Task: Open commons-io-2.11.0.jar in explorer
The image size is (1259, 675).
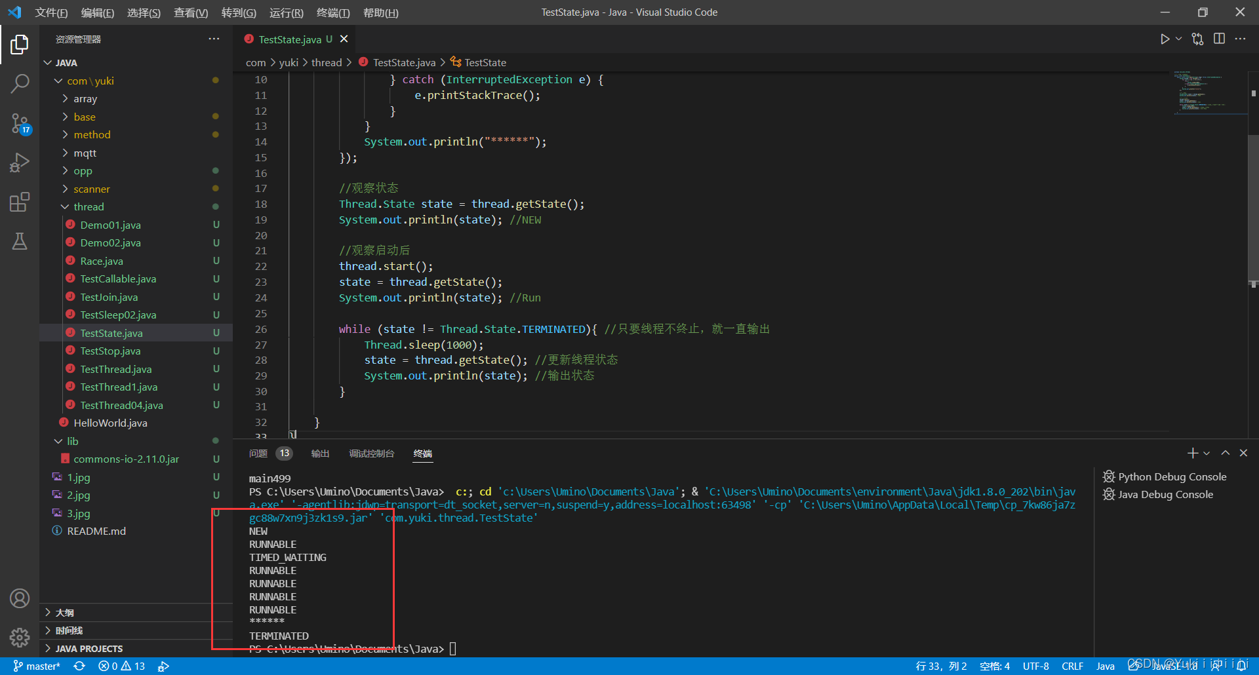Action: pos(136,459)
